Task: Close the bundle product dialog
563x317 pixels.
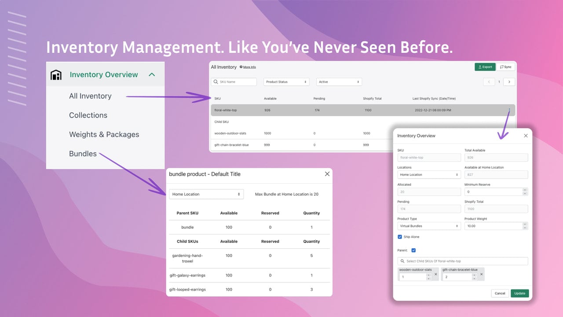Action: pos(327,174)
